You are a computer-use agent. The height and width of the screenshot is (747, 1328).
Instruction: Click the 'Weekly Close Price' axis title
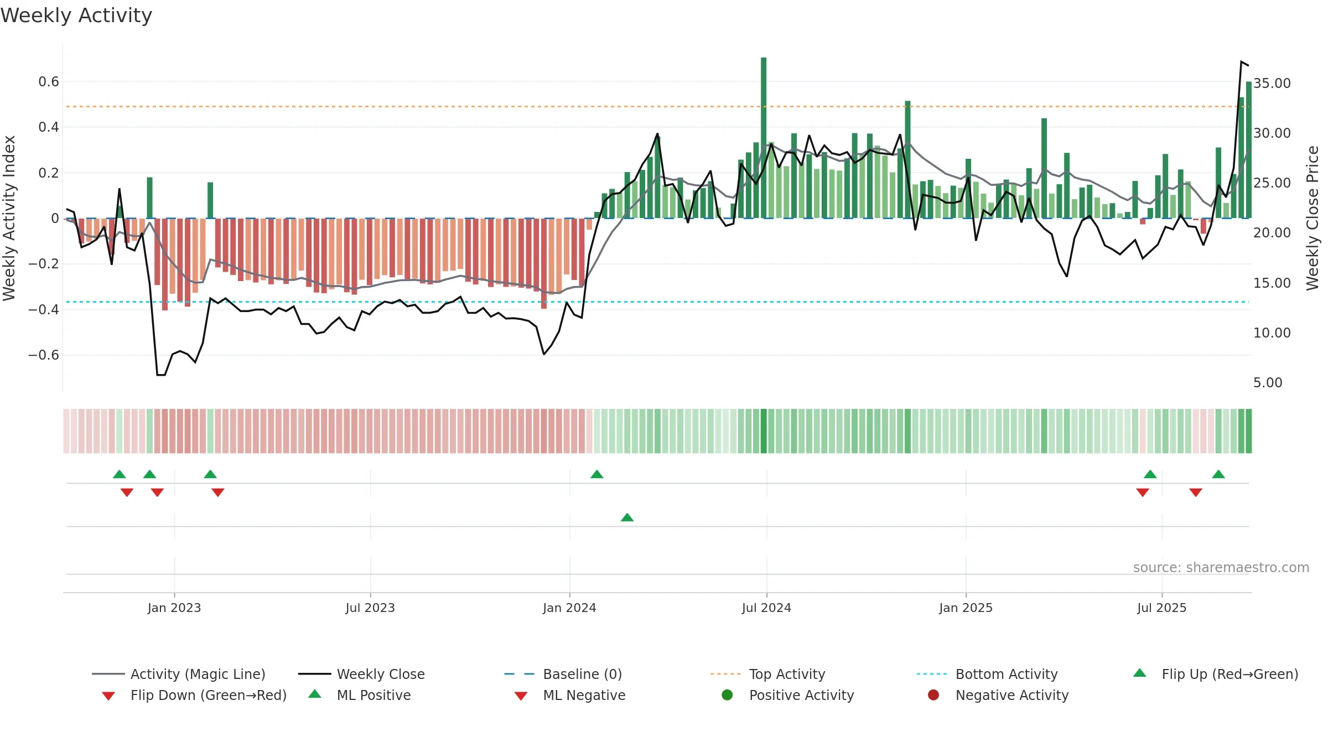1313,218
